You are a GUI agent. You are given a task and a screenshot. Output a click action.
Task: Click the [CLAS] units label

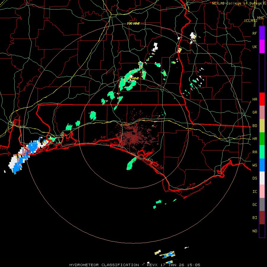[251, 20]
